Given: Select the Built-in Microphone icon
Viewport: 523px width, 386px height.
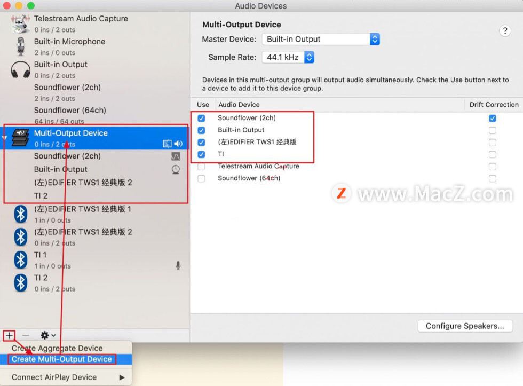Looking at the screenshot, I should (20, 46).
